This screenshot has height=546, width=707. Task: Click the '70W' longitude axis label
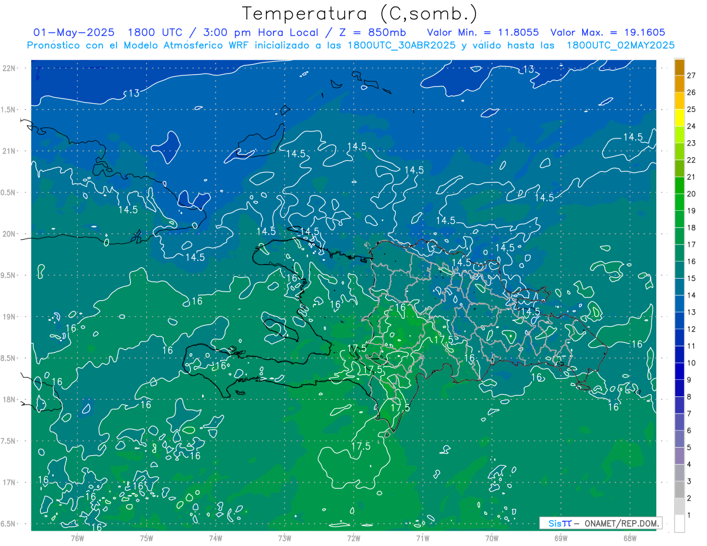coord(492,538)
